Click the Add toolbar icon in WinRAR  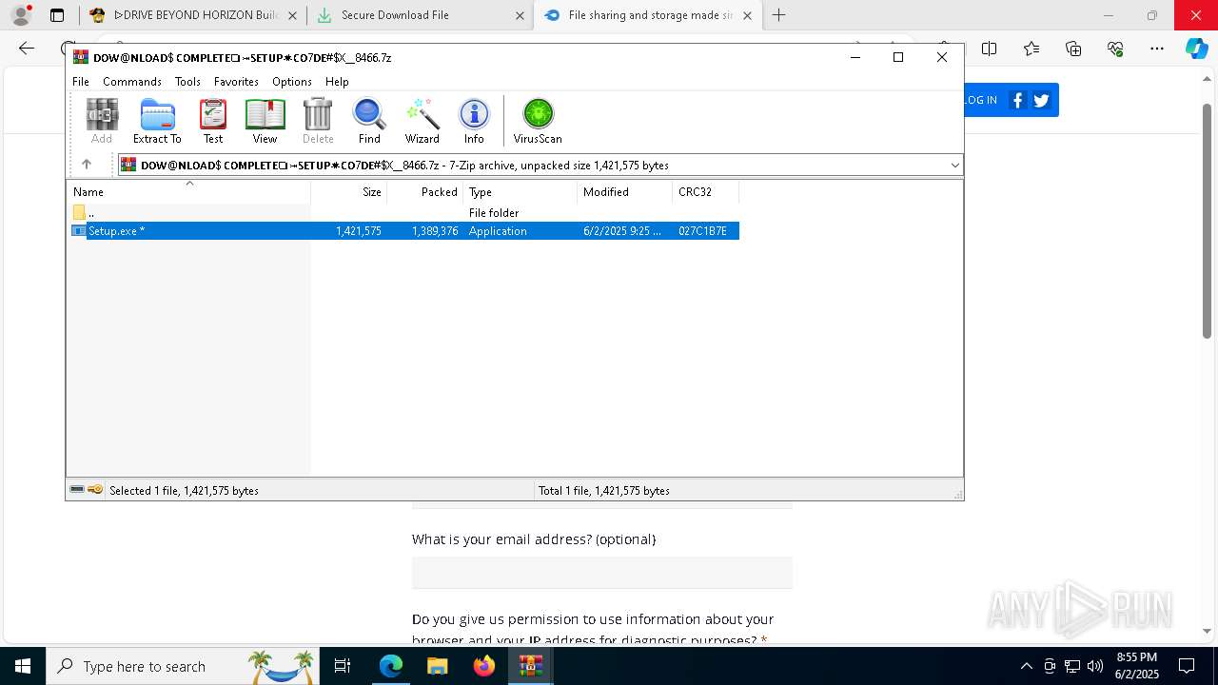coord(102,121)
